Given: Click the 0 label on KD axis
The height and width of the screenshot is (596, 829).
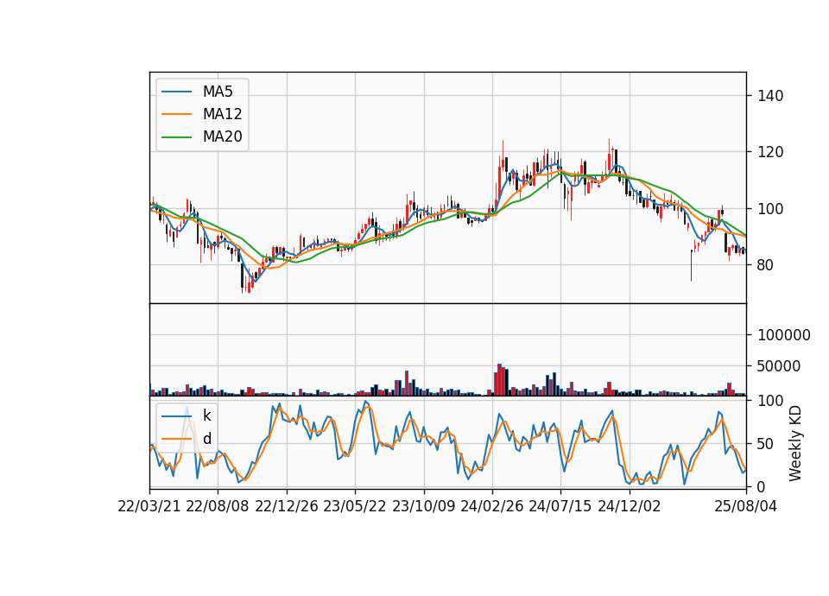Looking at the screenshot, I should [762, 487].
